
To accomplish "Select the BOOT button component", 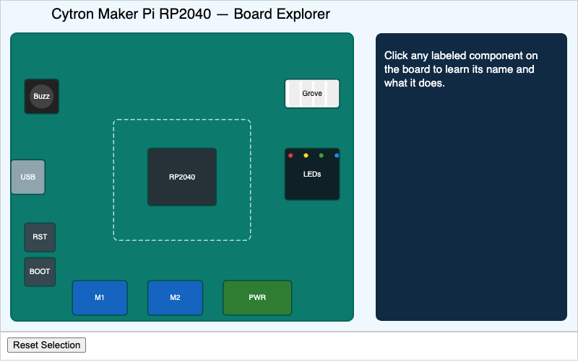I will (x=40, y=272).
